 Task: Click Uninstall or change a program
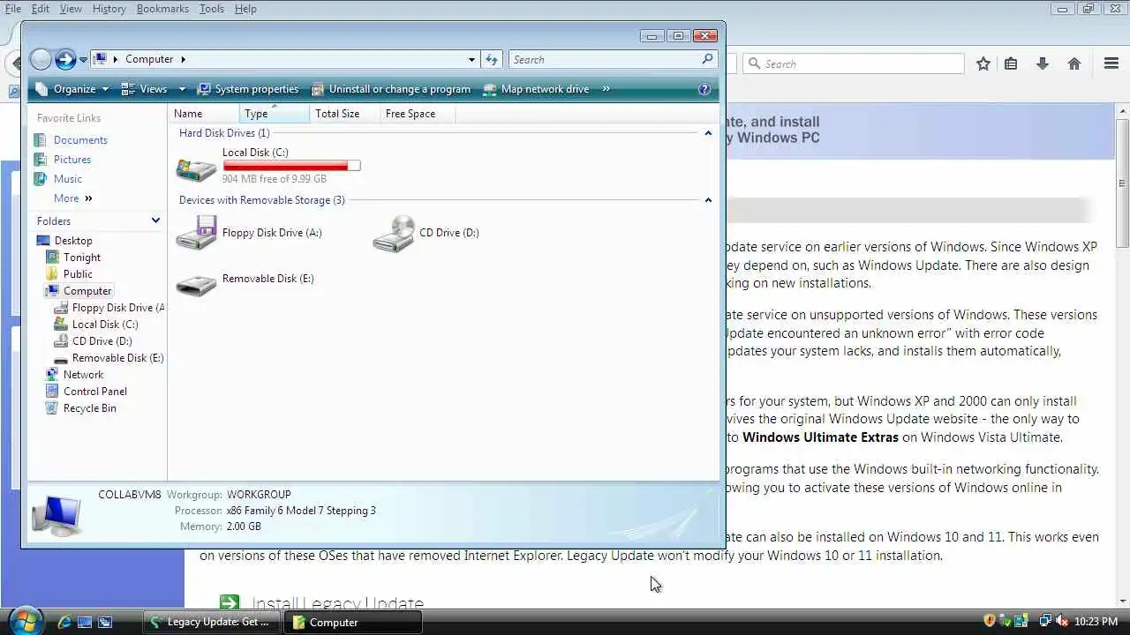pyautogui.click(x=391, y=89)
